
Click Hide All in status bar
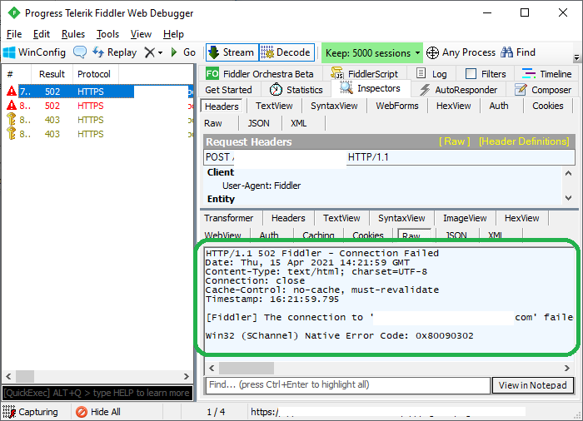click(x=98, y=412)
